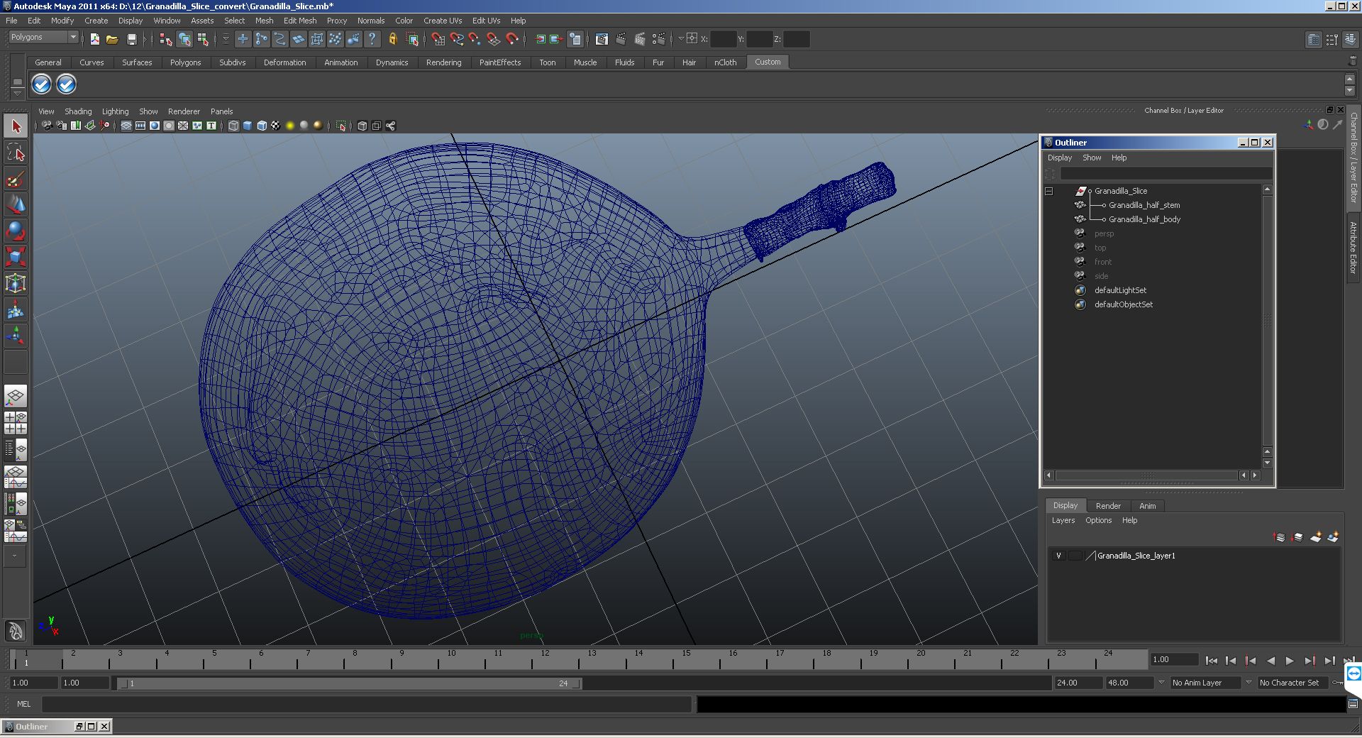Viewport: 1362px width, 738px height.
Task: Click the Save Scene disk icon
Action: tap(131, 39)
